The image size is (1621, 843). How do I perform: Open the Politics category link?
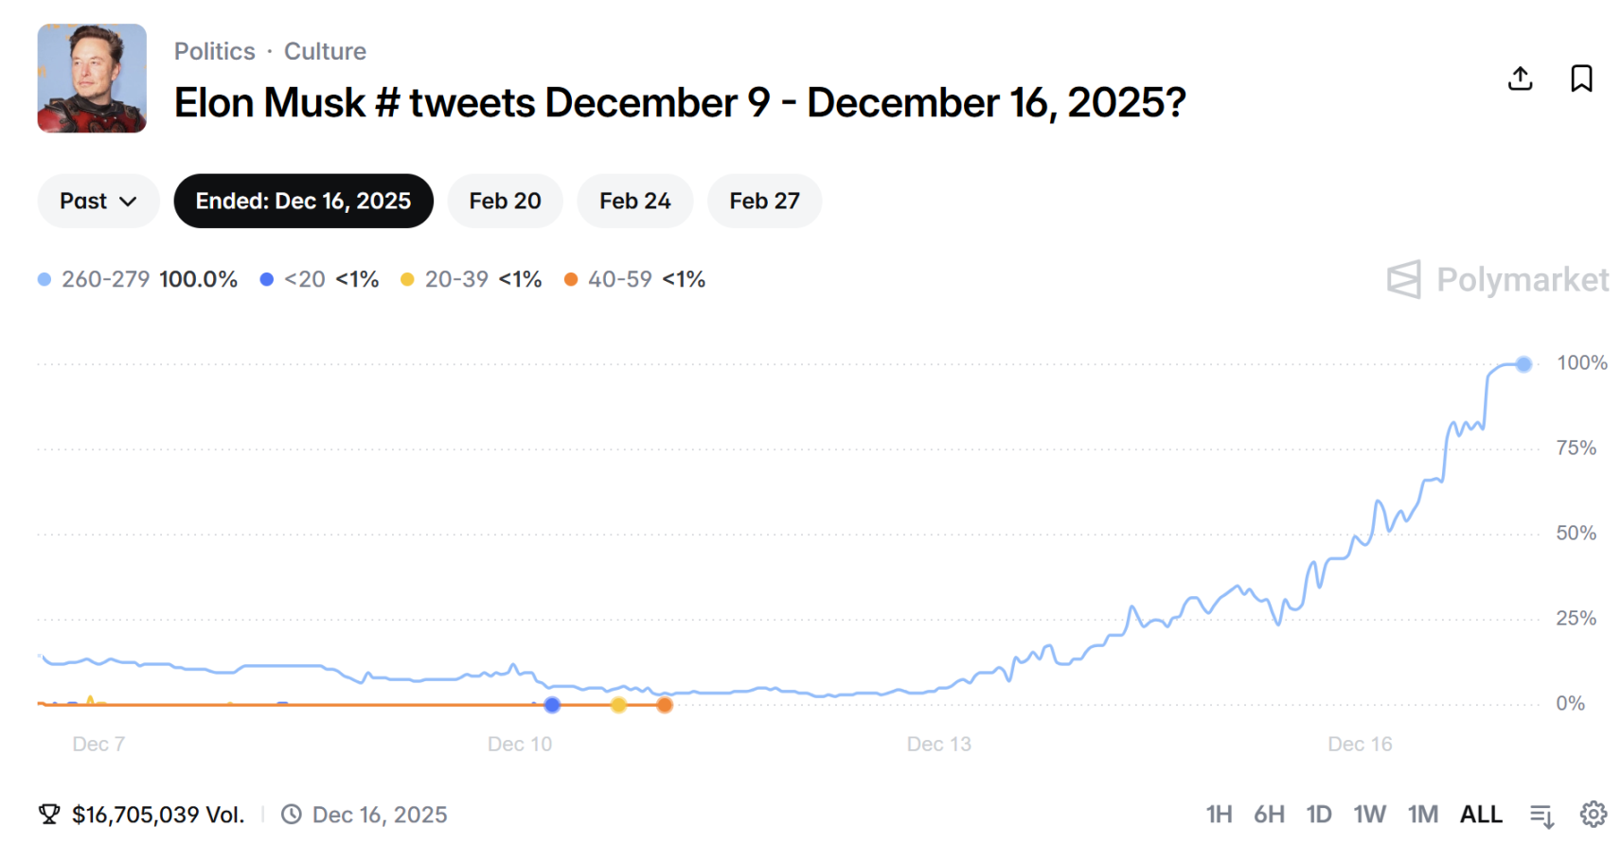coord(215,51)
